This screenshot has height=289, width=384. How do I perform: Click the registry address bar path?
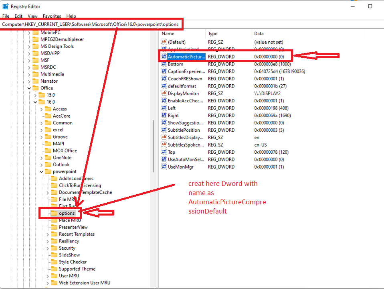[x=90, y=24]
